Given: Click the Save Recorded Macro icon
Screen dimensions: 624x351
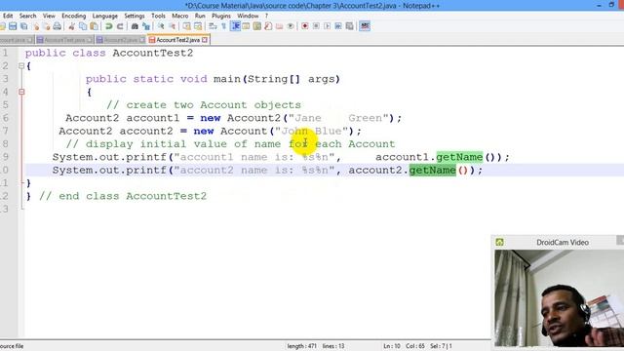Looking at the screenshot, I should 349,26.
